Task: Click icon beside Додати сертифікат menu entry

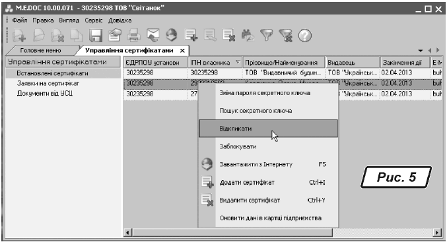Action: [x=207, y=182]
